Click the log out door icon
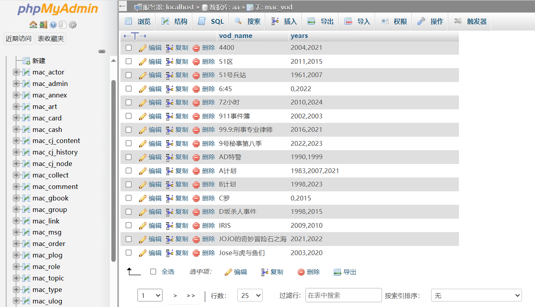535x307 pixels. pyautogui.click(x=43, y=25)
